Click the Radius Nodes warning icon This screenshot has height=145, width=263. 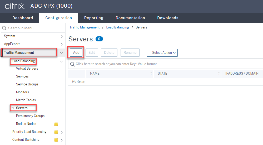tap(56, 124)
